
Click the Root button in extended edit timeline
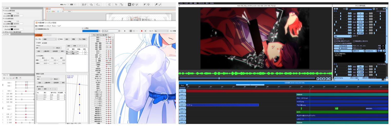click(182, 85)
